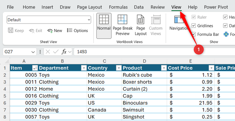Viewport: 235px width, 121px height.
Task: Open the Help tab
Action: tap(193, 7)
